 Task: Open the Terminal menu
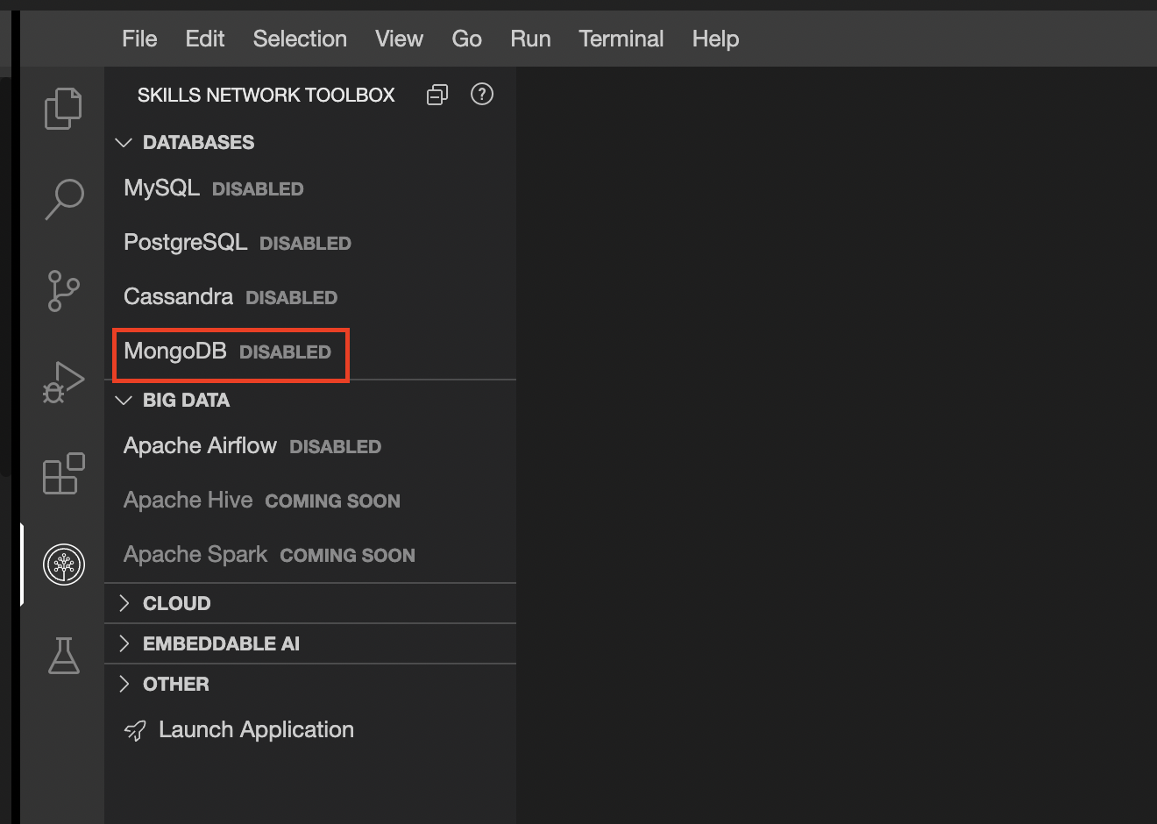(x=621, y=39)
